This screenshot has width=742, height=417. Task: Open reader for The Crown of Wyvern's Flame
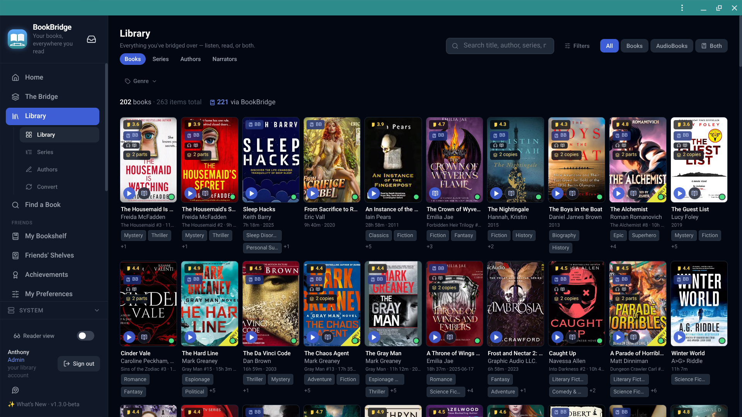click(435, 193)
